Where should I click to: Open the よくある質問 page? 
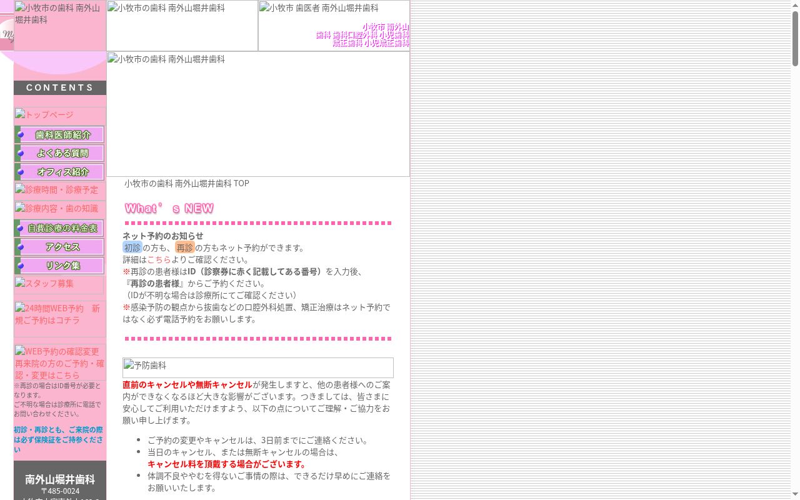[59, 153]
